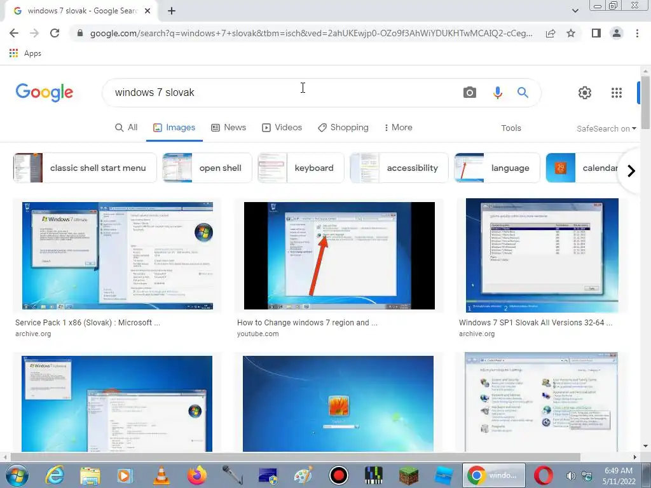
Task: Share this page from address bar
Action: tap(551, 33)
